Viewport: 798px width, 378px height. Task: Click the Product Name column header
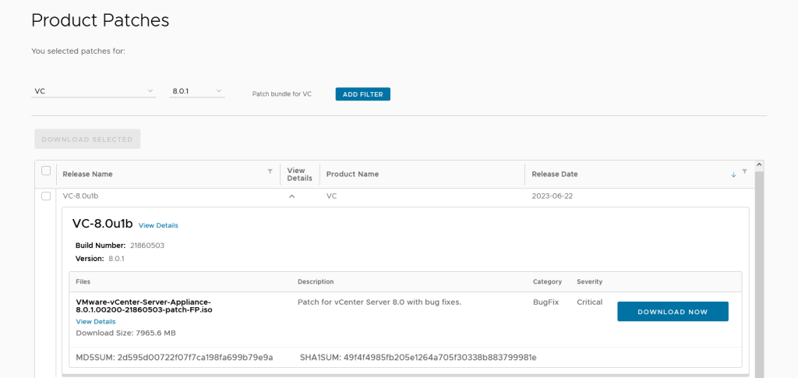(352, 174)
